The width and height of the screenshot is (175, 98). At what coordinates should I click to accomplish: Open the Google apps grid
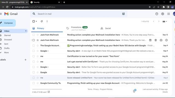tap(168, 14)
